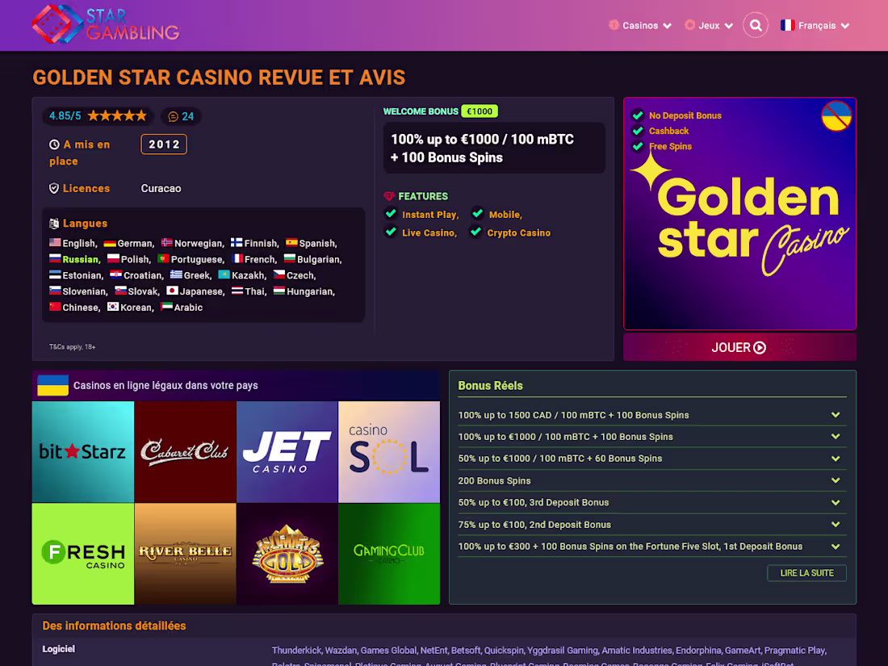Open the Français language selector
The width and height of the screenshot is (888, 666).
coord(815,25)
